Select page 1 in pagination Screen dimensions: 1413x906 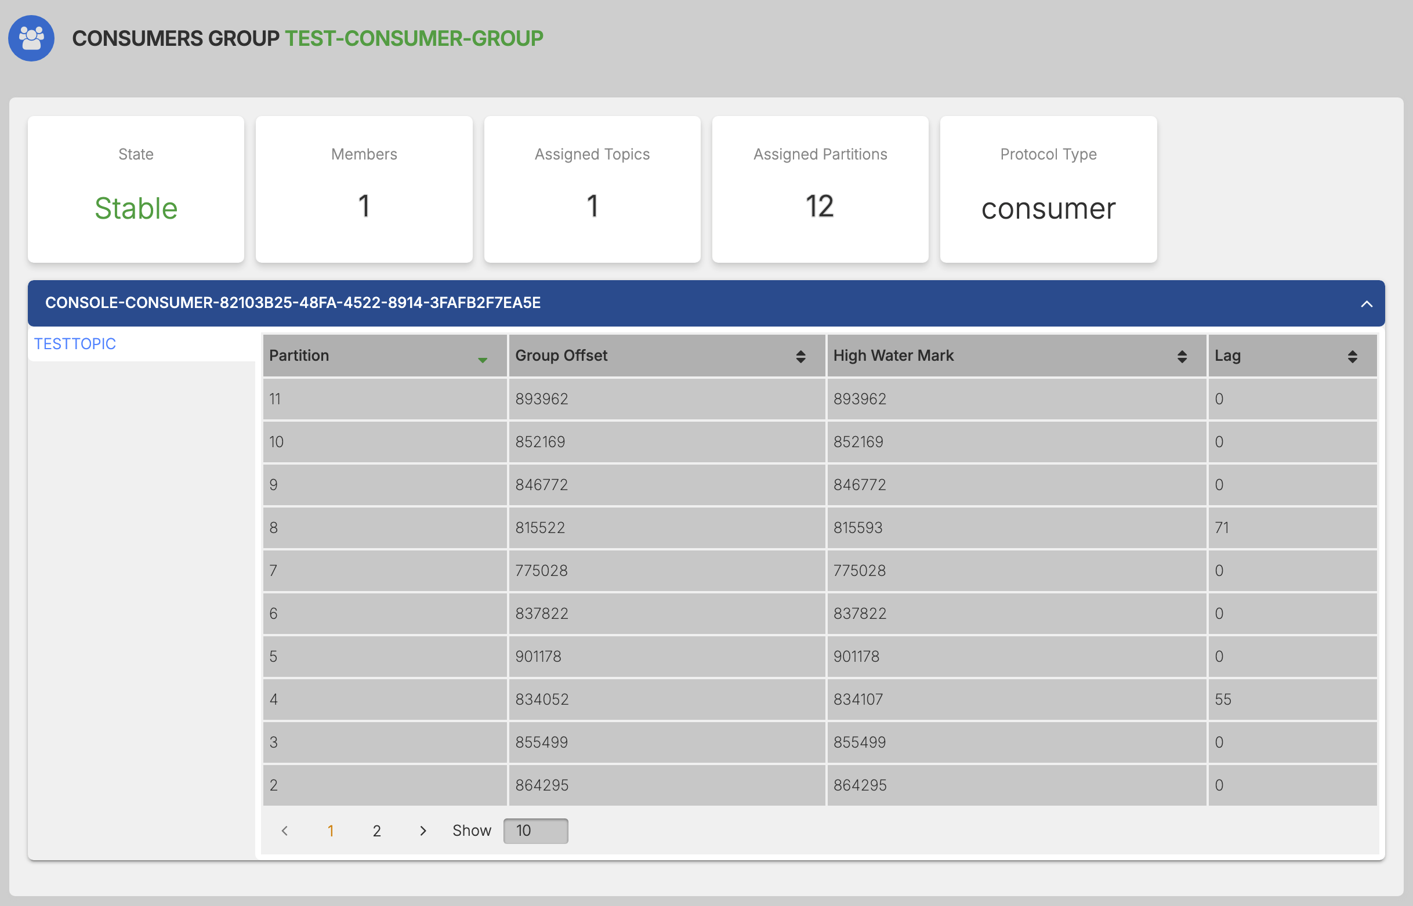pos(331,830)
